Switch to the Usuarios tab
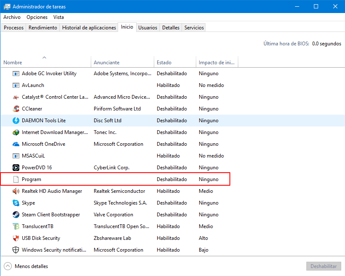The image size is (345, 276). coord(147,27)
